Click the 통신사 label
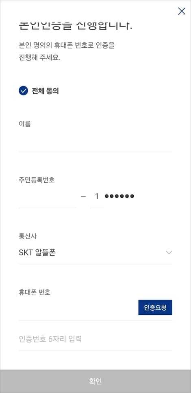The height and width of the screenshot is (393, 191). click(x=28, y=236)
